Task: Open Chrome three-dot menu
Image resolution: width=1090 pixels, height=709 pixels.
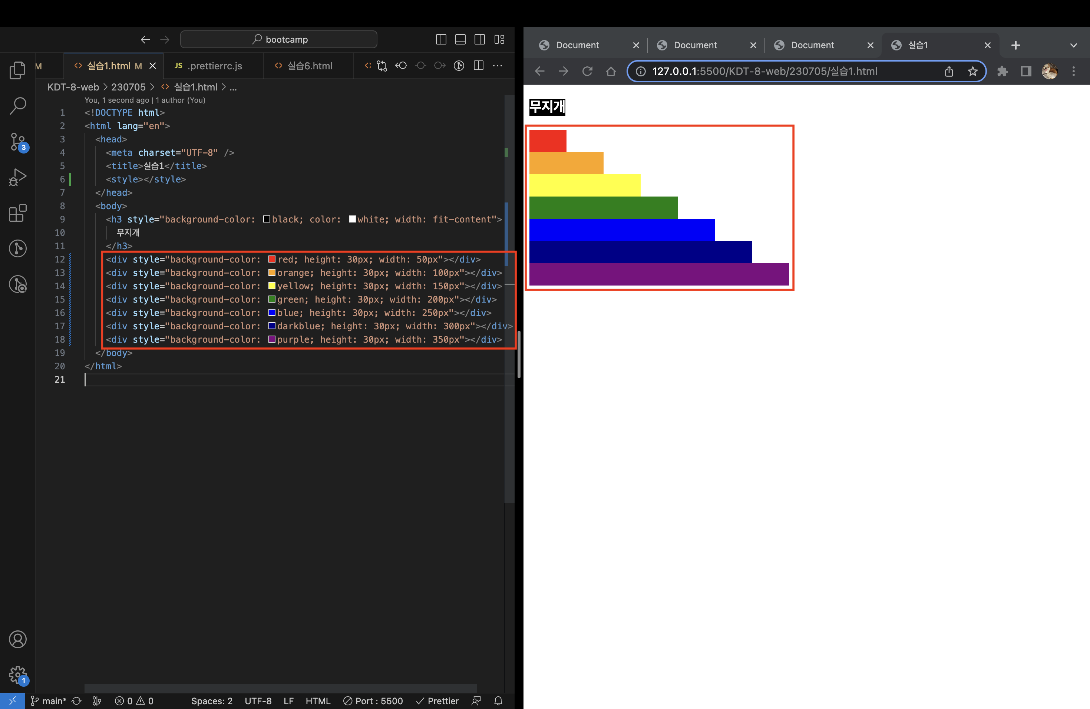Action: pos(1074,71)
